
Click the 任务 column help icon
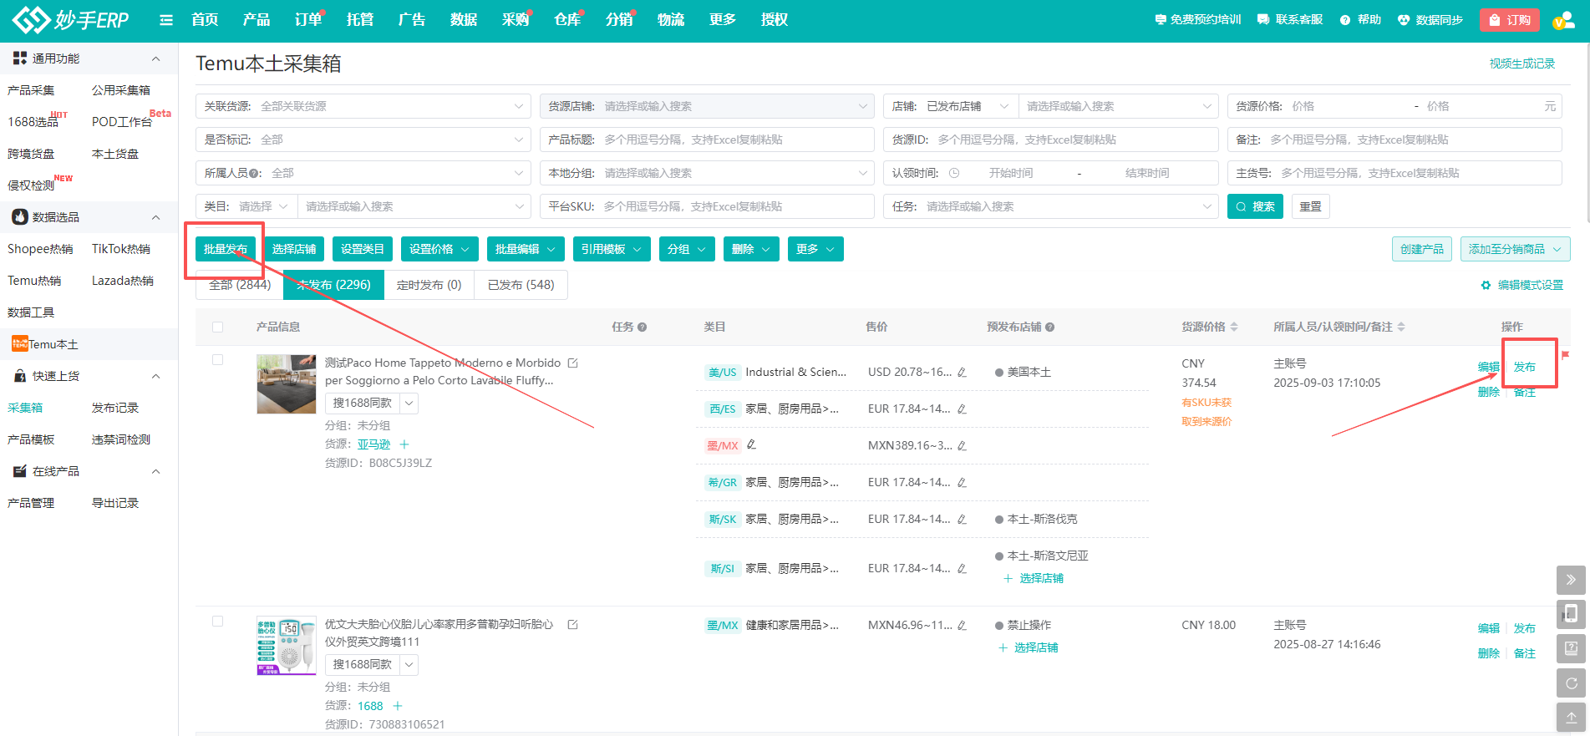tap(642, 327)
